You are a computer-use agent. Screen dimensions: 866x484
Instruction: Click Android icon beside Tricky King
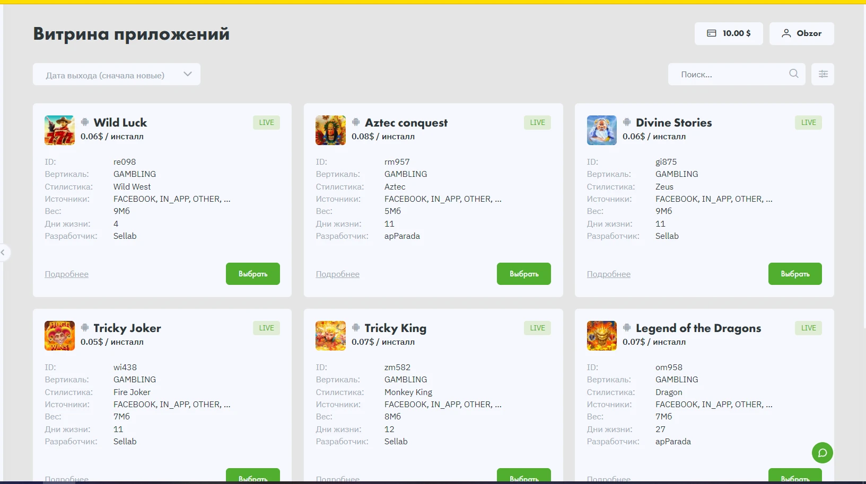tap(356, 328)
